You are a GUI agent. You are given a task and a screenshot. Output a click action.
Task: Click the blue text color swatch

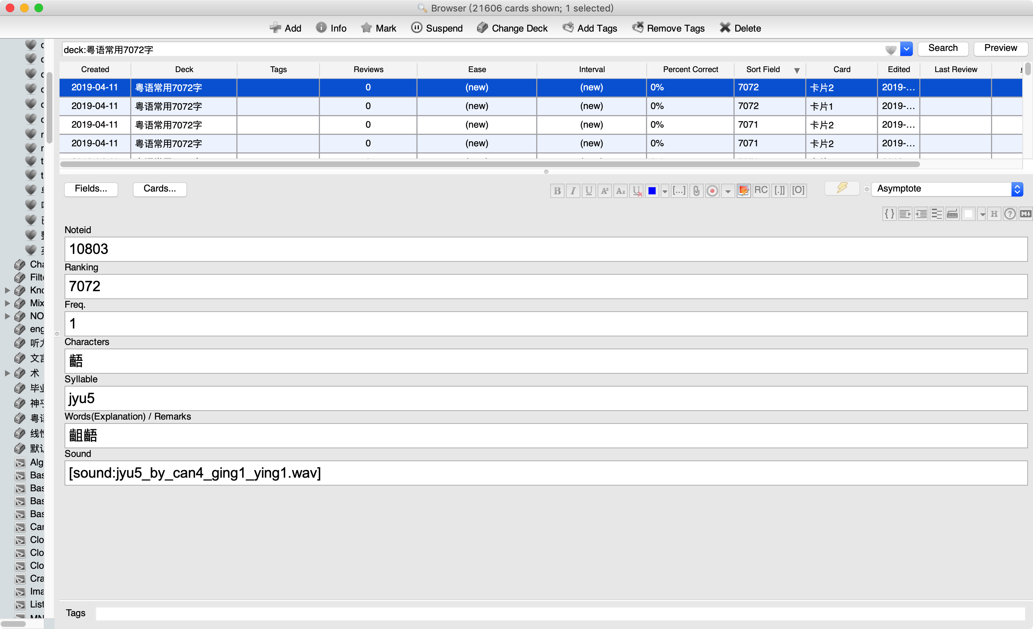[x=652, y=191]
